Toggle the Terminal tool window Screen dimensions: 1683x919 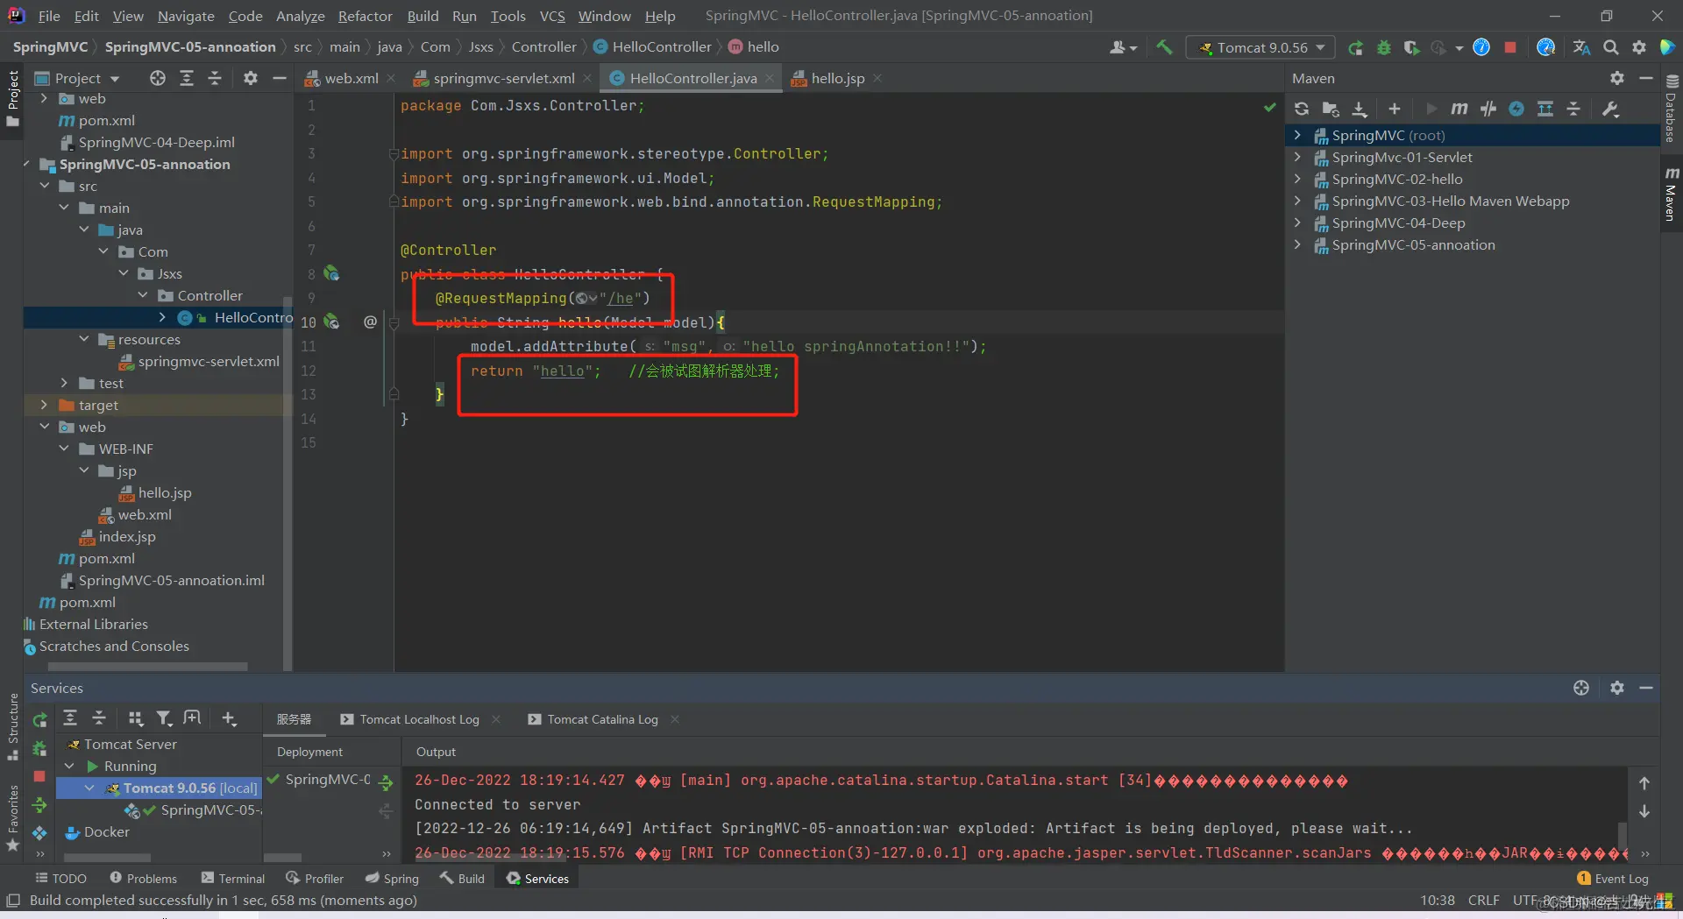click(x=232, y=878)
